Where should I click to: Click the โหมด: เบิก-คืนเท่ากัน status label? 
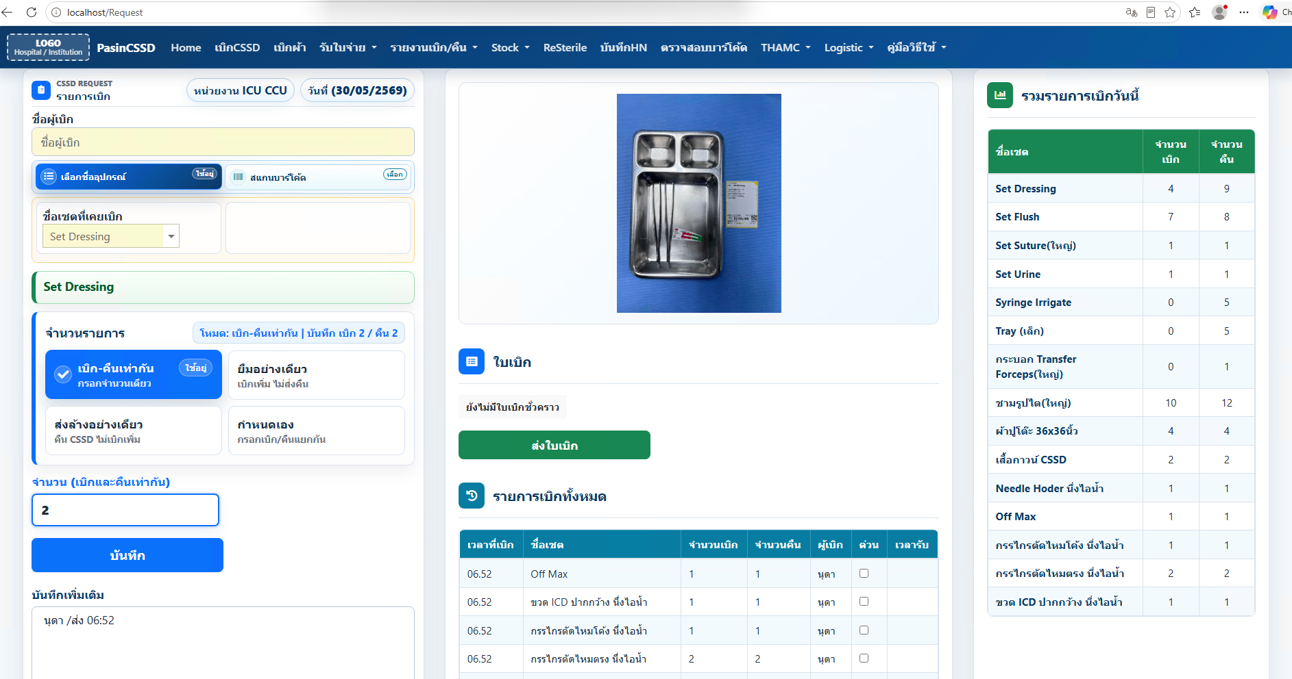point(299,333)
